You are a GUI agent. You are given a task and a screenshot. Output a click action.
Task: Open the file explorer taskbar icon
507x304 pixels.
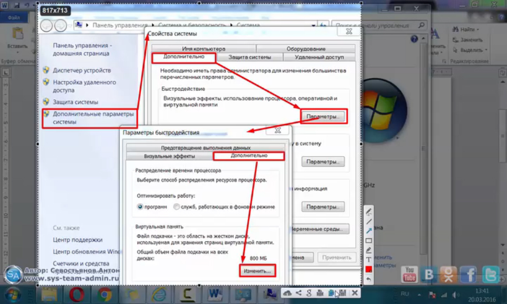[x=49, y=295]
